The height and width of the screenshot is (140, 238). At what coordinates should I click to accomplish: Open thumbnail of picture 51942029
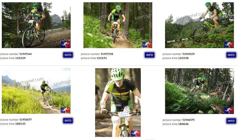pos(199,25)
